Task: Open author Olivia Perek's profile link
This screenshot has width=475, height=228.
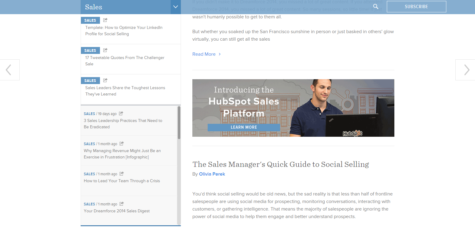Action: coord(212,174)
